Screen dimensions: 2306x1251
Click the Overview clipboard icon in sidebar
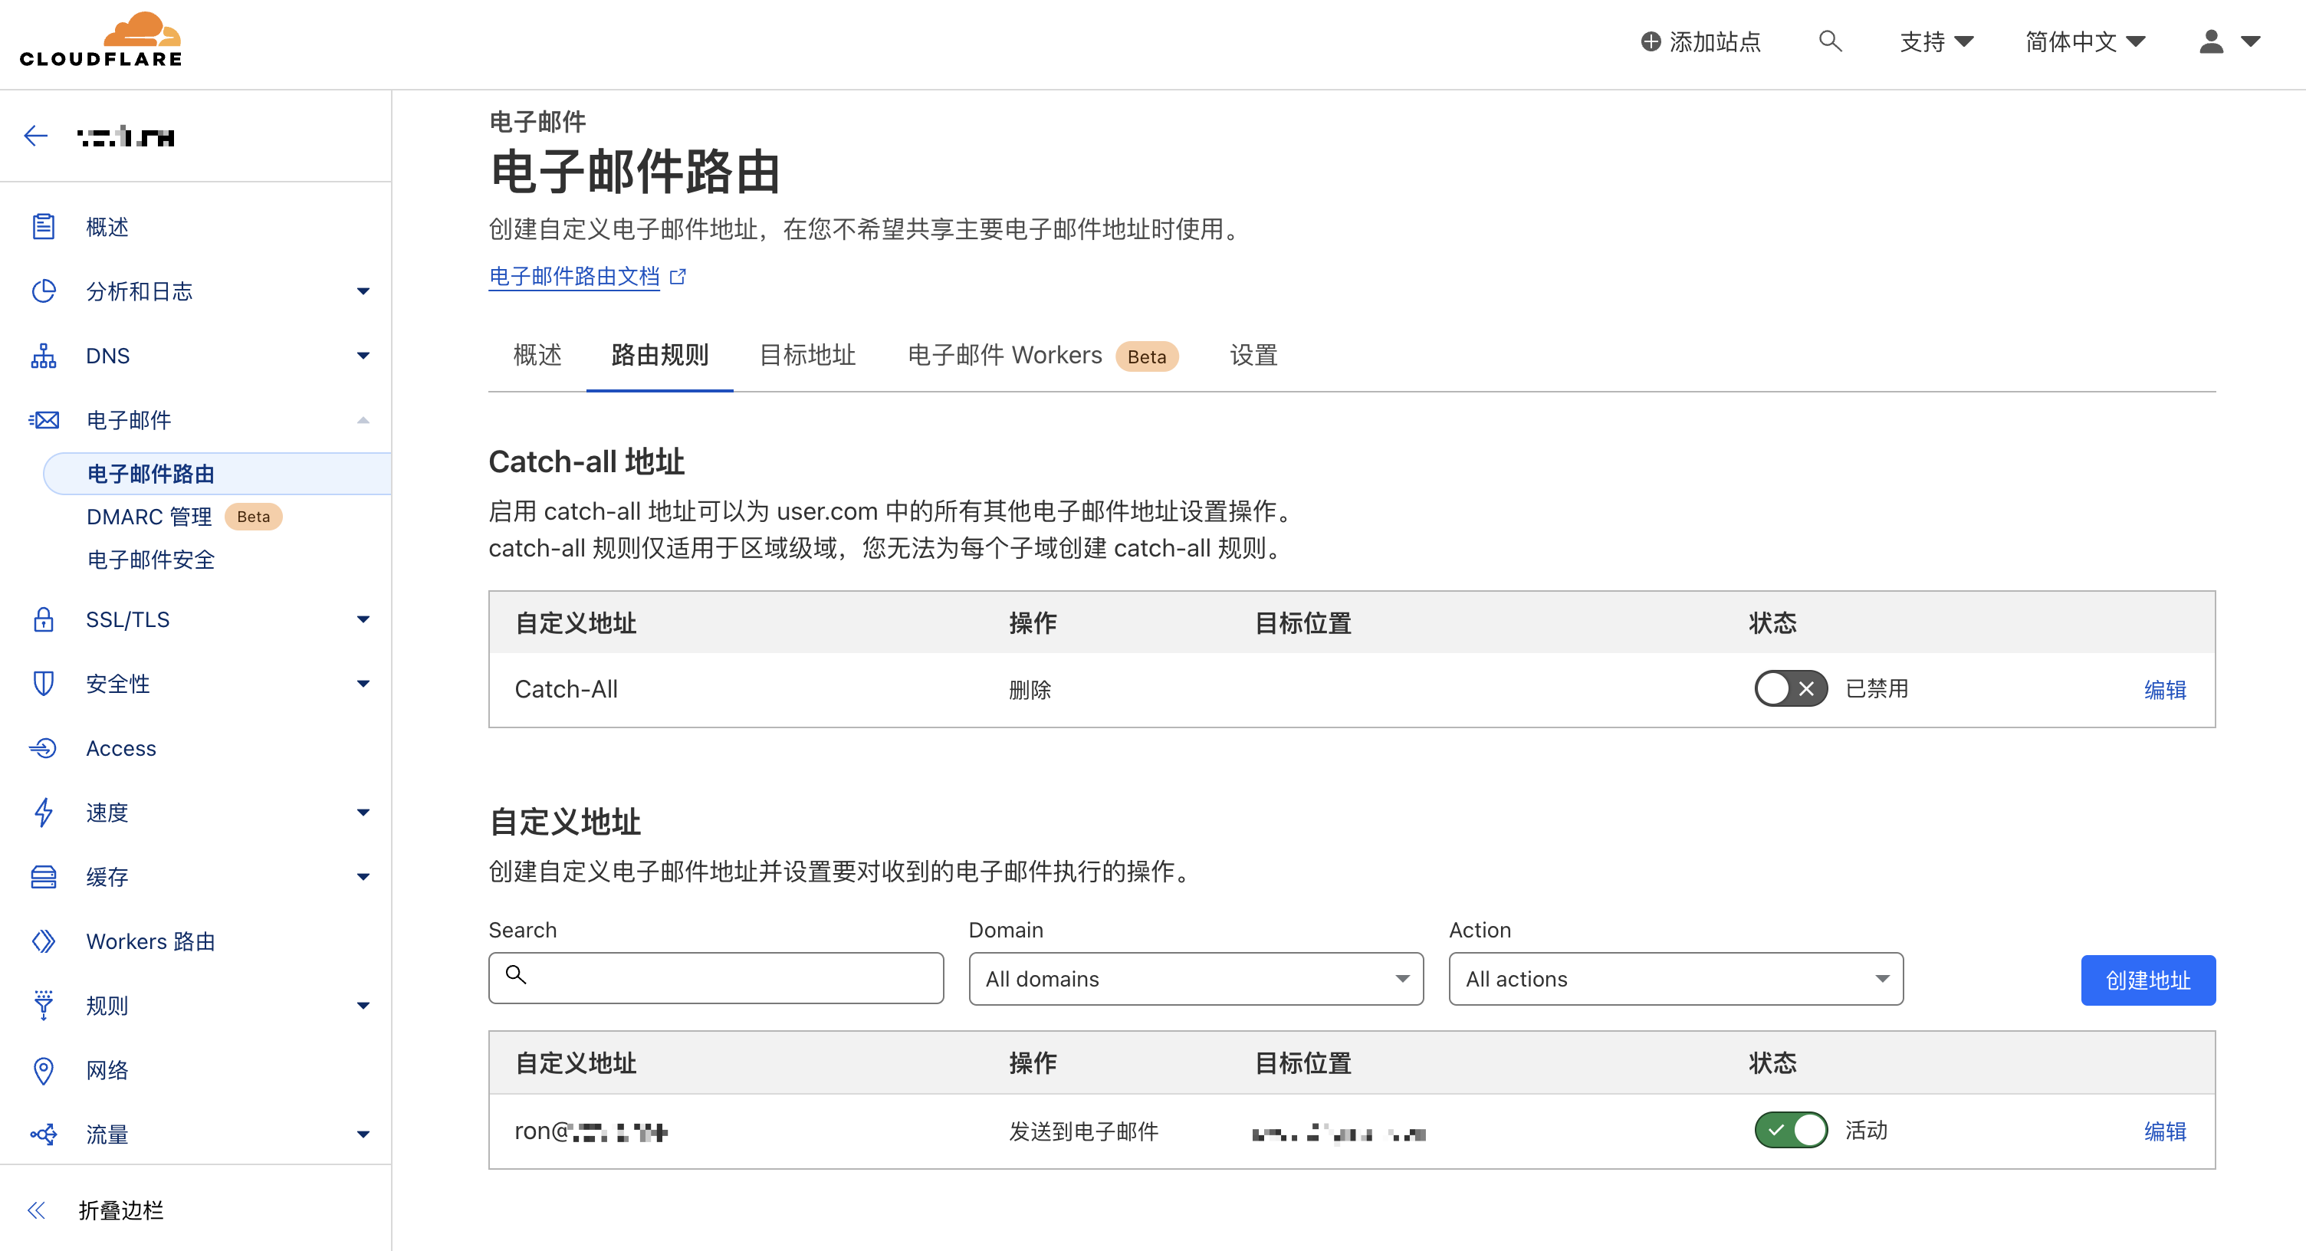point(43,226)
